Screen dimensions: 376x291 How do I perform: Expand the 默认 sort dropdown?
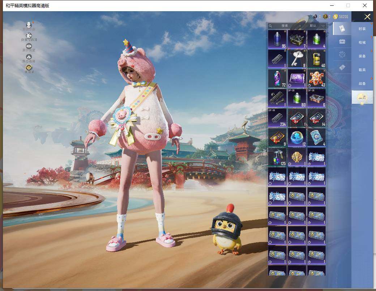pos(317,26)
